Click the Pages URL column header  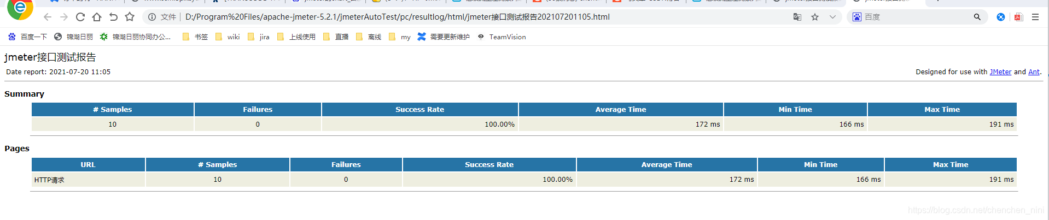pos(88,164)
